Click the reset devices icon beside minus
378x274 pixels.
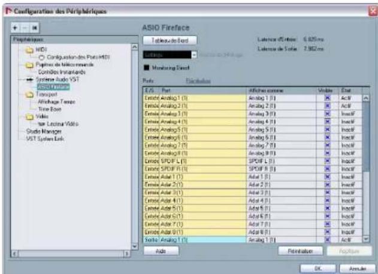point(35,28)
